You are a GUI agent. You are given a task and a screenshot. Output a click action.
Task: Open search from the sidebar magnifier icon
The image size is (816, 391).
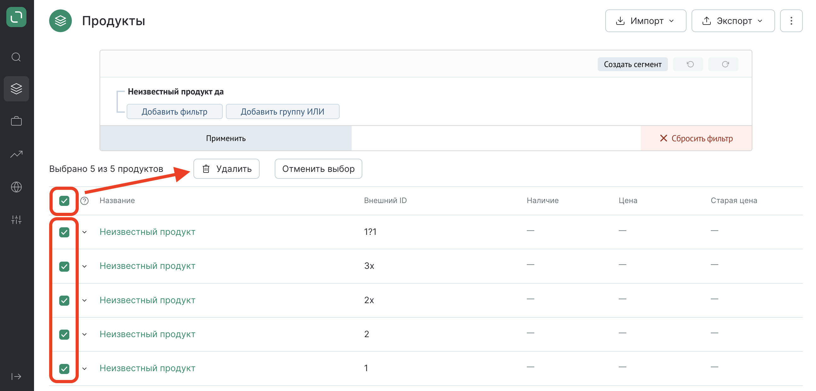16,57
